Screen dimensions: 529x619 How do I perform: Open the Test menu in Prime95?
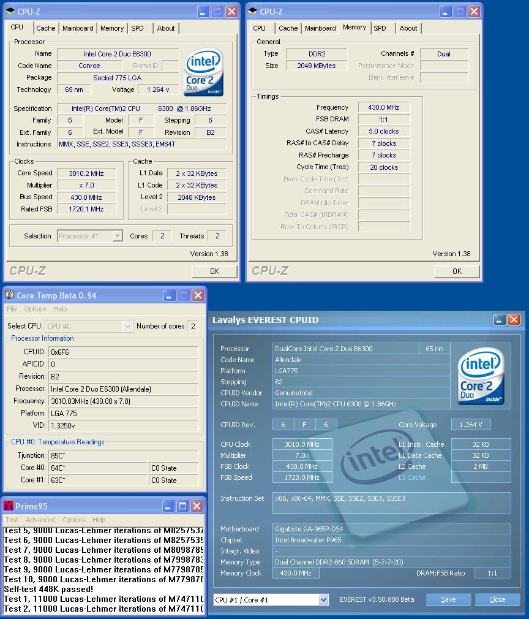click(12, 520)
